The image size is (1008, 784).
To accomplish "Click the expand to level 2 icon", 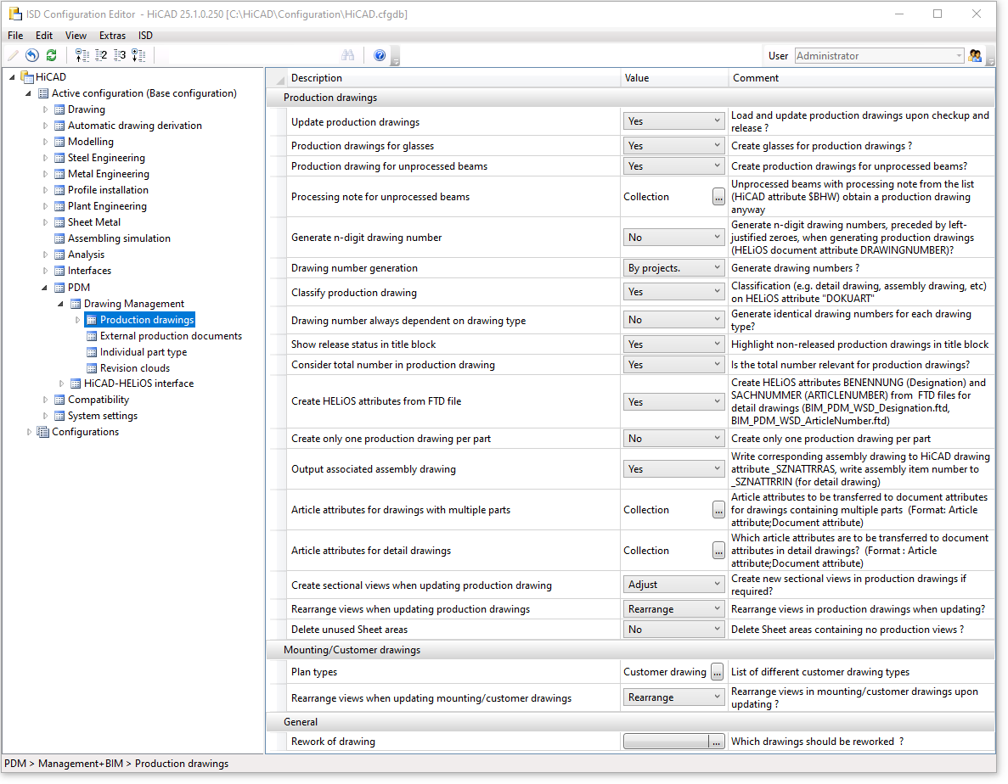I will [101, 55].
